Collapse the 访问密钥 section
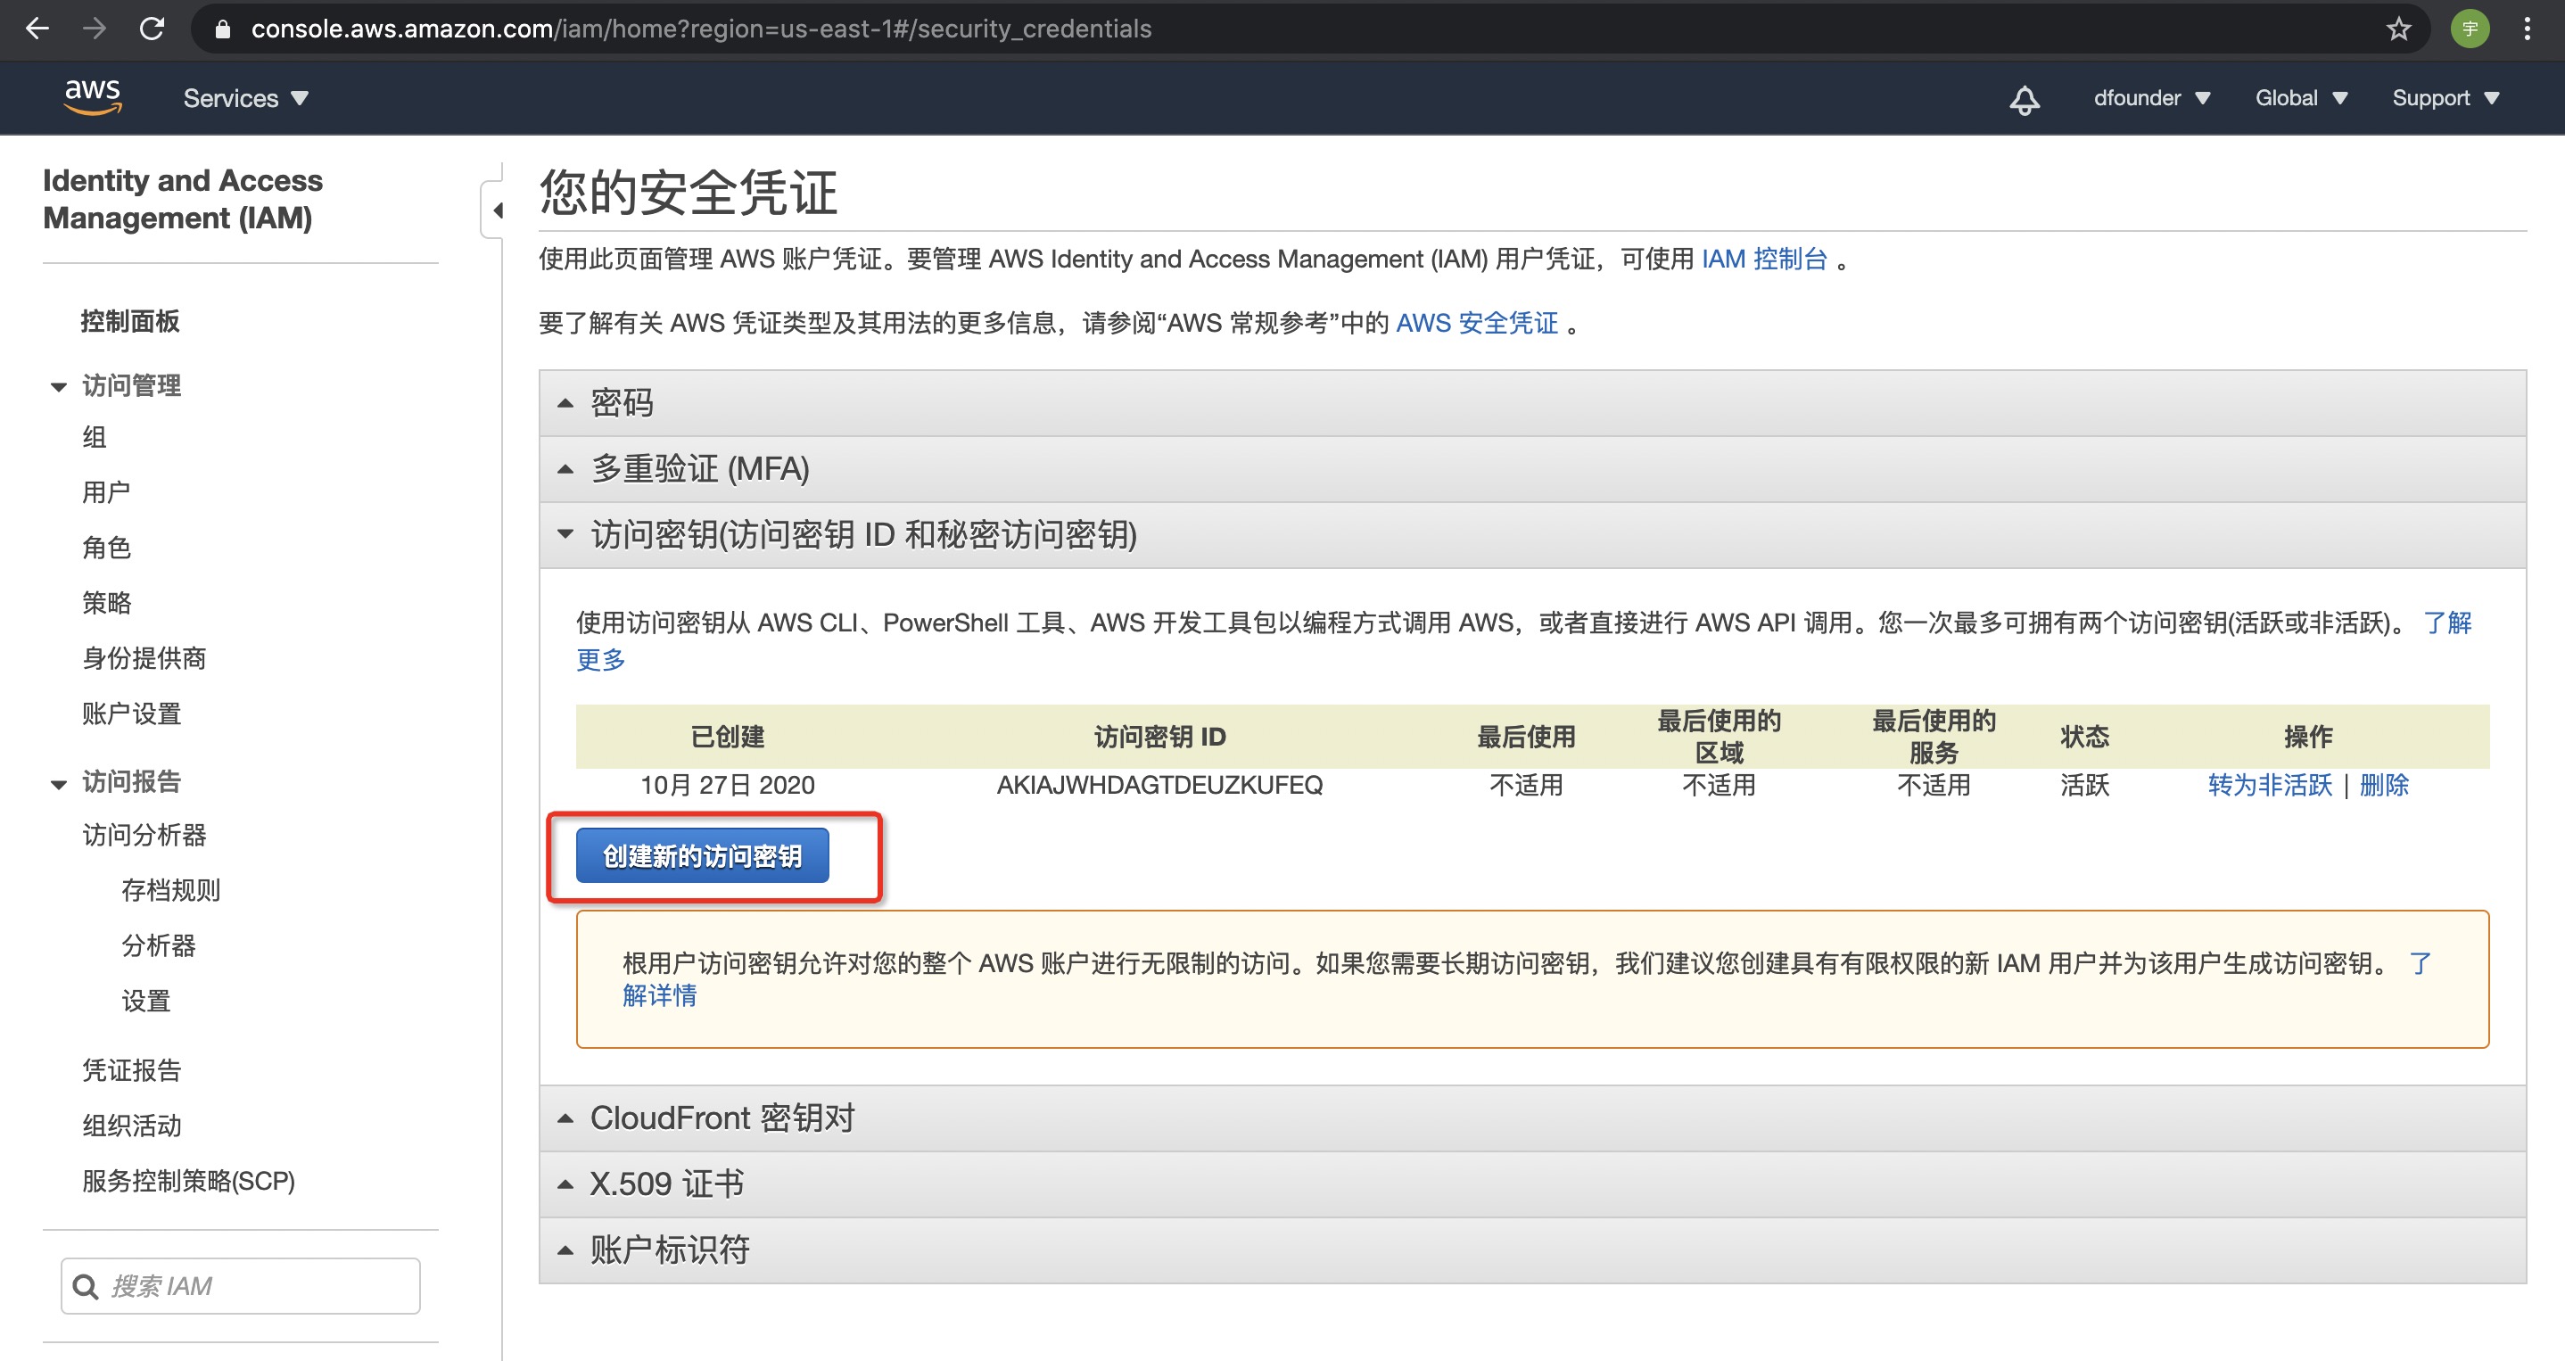 862,534
